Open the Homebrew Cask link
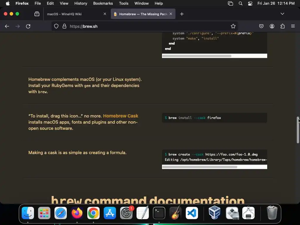Image resolution: width=300 pixels, height=225 pixels. pos(120,116)
